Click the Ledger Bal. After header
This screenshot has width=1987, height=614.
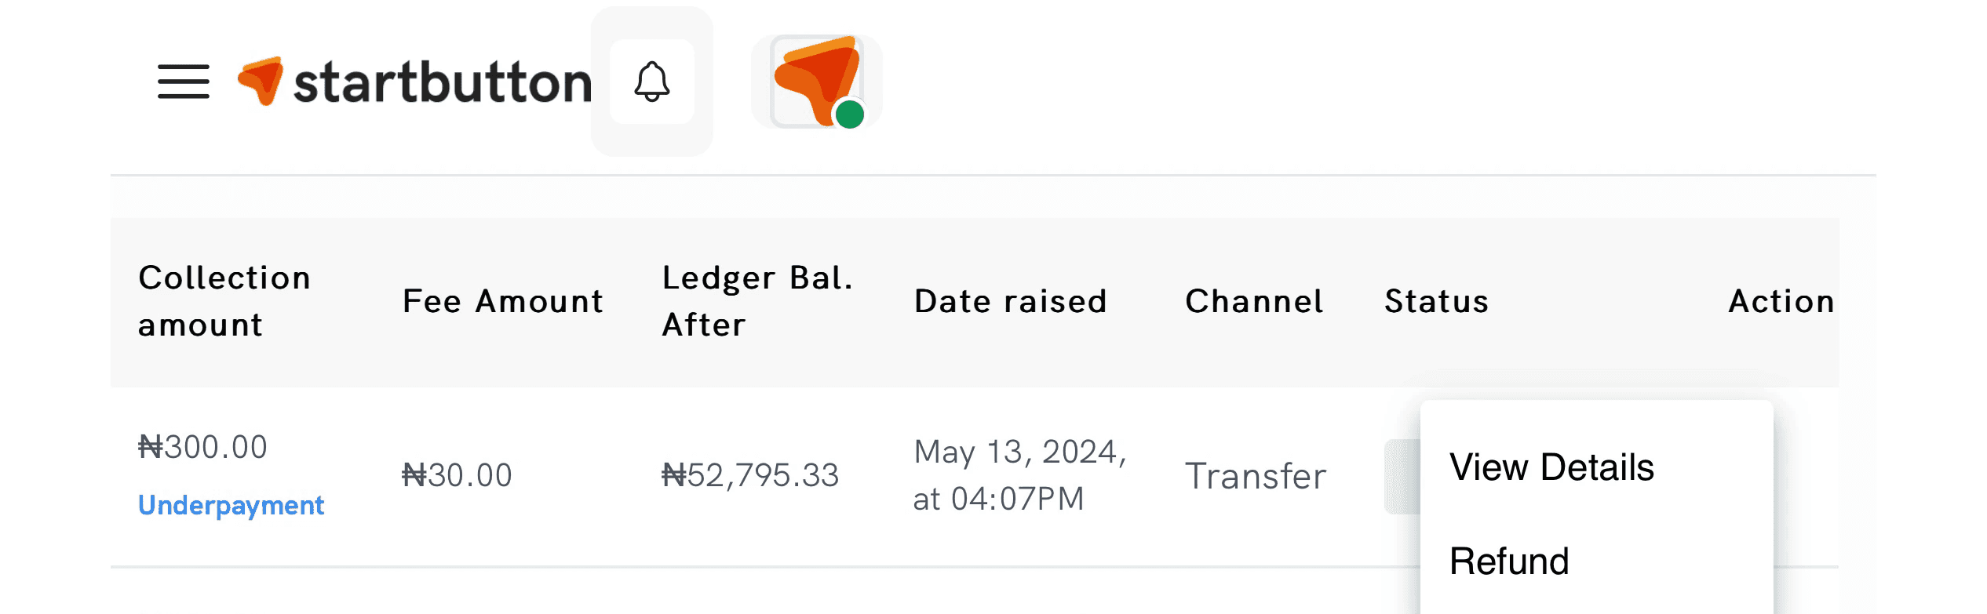click(757, 301)
